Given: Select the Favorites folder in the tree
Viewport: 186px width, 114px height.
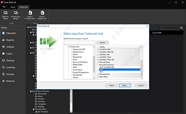Looking at the screenshot, I should tap(41, 101).
